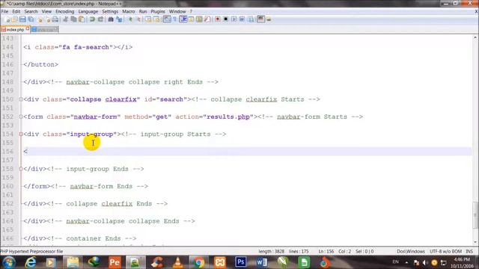
Task: Click the Zoom Out toolbar icon
Action: tap(138, 19)
